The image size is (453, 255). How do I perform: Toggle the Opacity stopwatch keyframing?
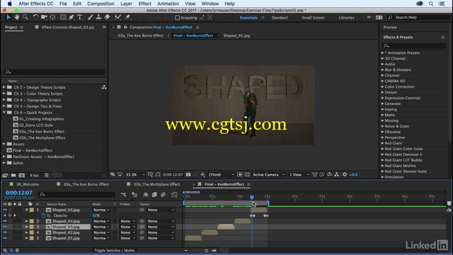tap(44, 215)
